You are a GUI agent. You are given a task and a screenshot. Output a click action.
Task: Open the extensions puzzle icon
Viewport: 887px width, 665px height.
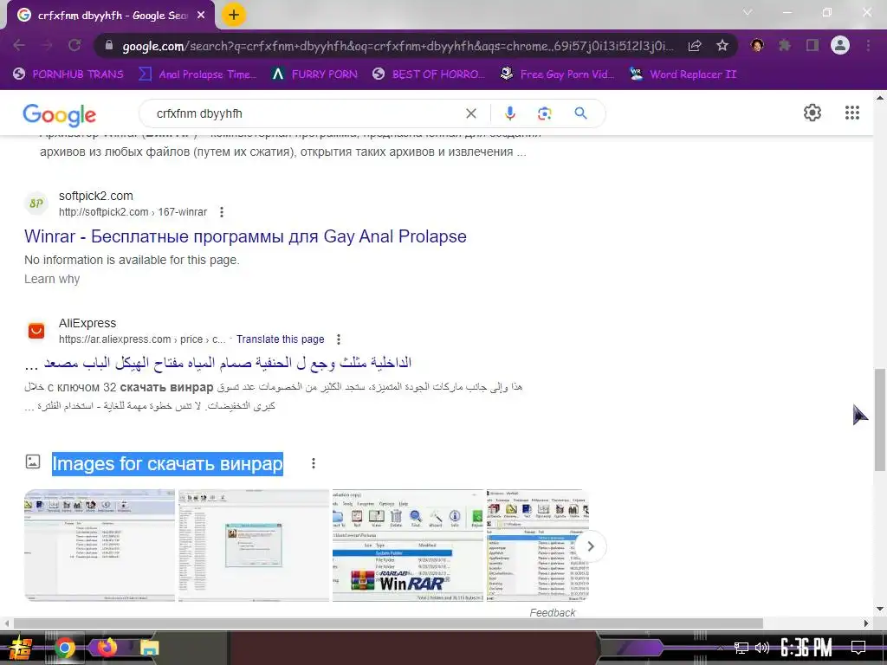click(785, 45)
